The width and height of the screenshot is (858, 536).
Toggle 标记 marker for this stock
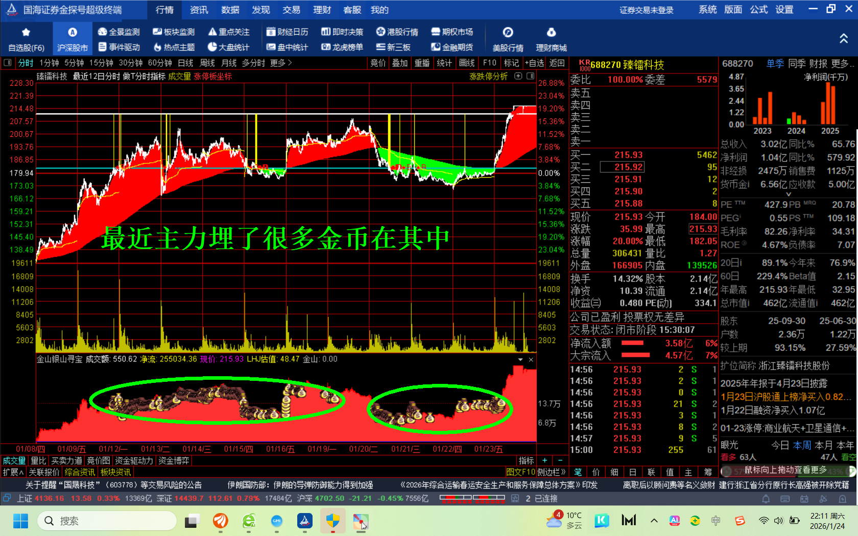(511, 63)
